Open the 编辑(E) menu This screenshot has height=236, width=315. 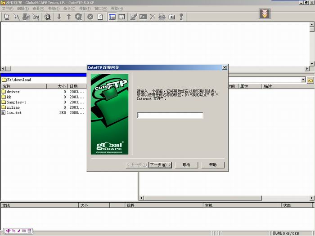23,9
